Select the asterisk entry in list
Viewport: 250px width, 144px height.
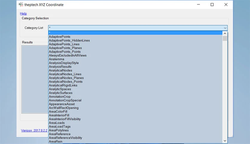click(135, 33)
